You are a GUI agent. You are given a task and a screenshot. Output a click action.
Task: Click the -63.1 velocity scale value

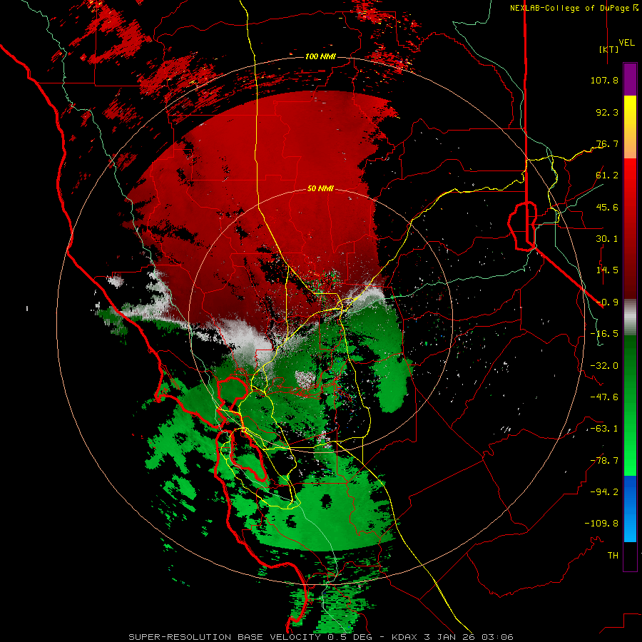pos(604,429)
